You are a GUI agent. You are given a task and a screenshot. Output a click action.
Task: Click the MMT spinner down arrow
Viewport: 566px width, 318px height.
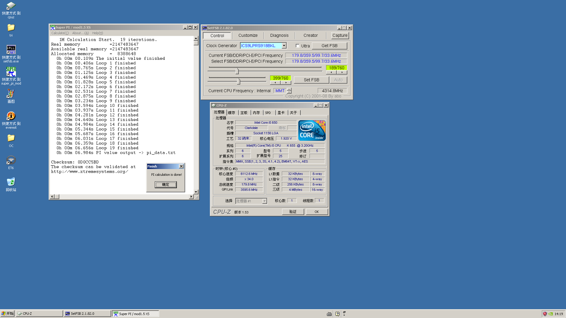(289, 92)
